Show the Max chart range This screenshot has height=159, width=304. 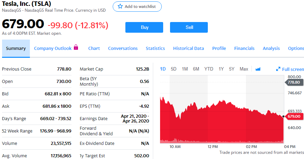(x=244, y=69)
